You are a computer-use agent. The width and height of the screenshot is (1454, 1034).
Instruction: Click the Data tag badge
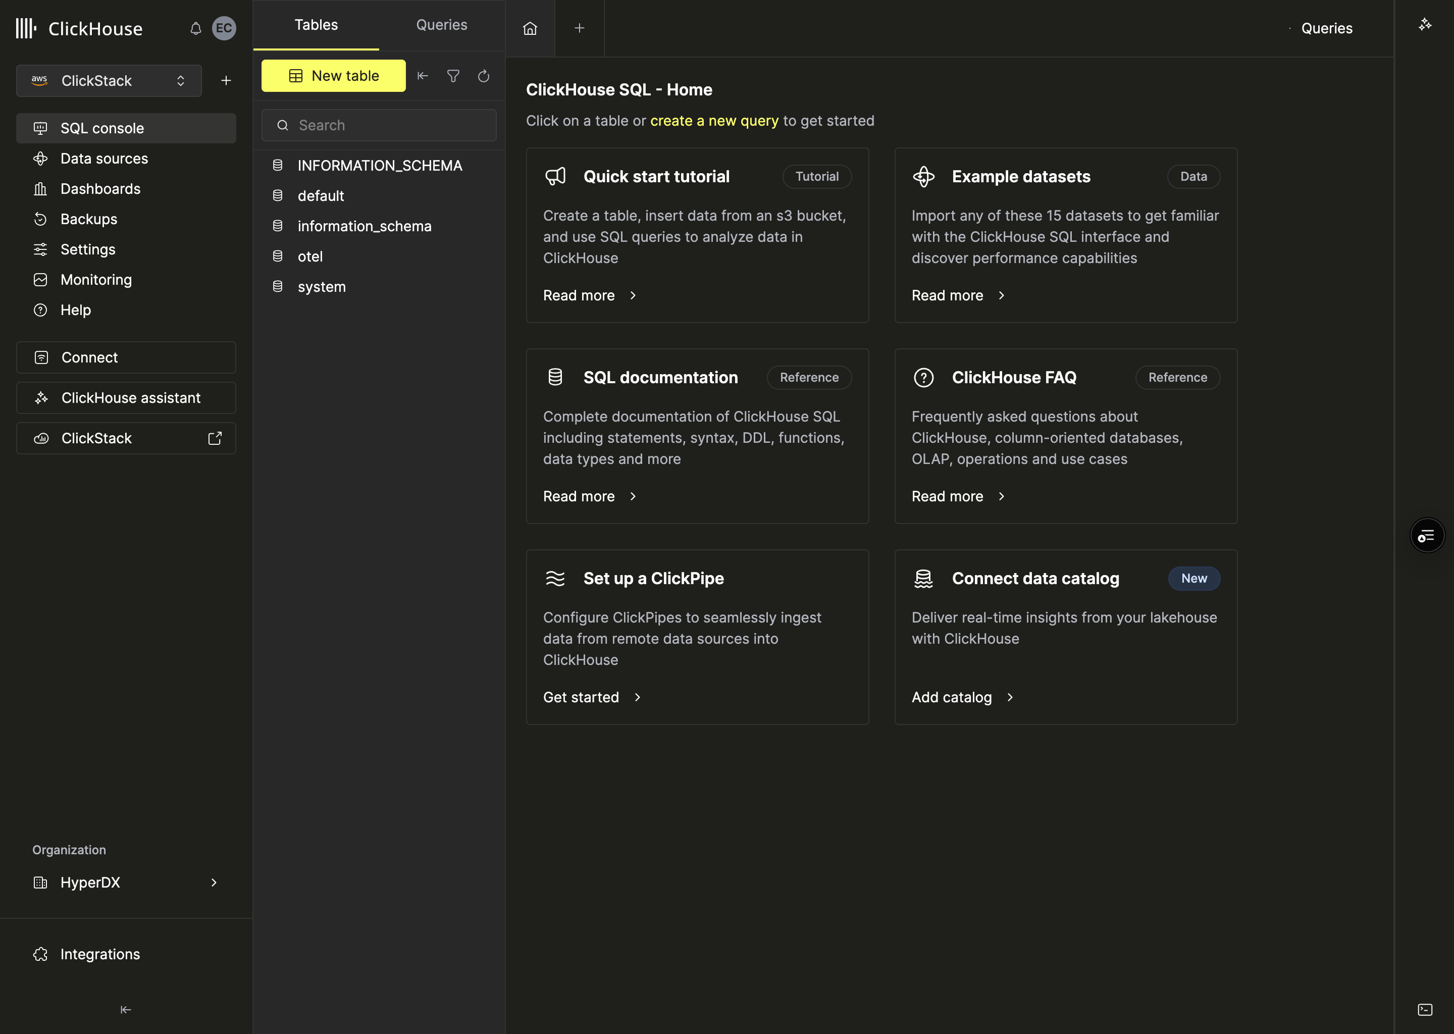(1193, 176)
